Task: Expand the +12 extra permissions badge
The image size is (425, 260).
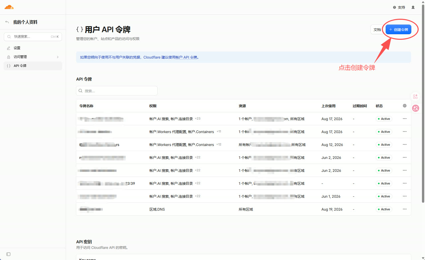Action: click(219, 144)
